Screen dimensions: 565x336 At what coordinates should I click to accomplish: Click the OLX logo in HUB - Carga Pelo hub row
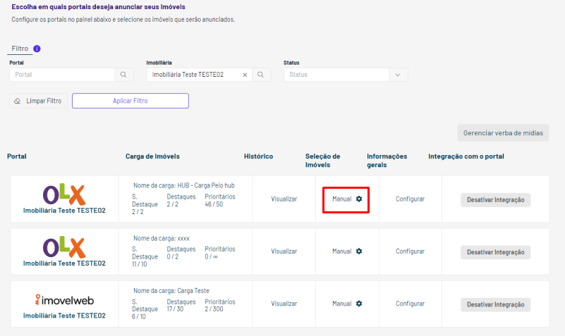tap(64, 194)
